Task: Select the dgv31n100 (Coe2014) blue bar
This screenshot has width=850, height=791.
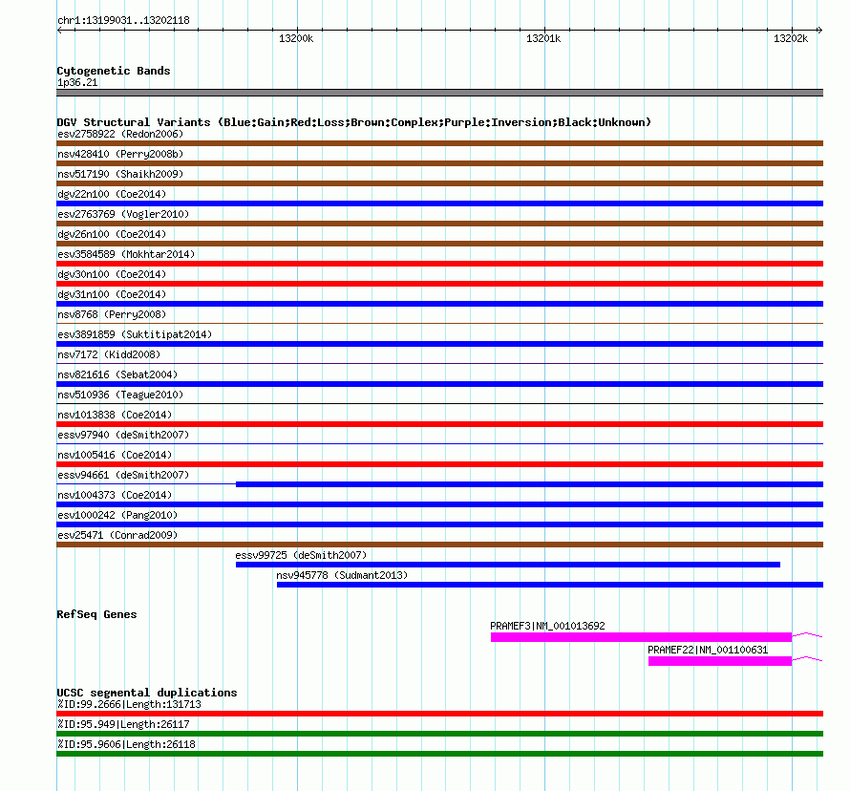Action: coord(439,304)
